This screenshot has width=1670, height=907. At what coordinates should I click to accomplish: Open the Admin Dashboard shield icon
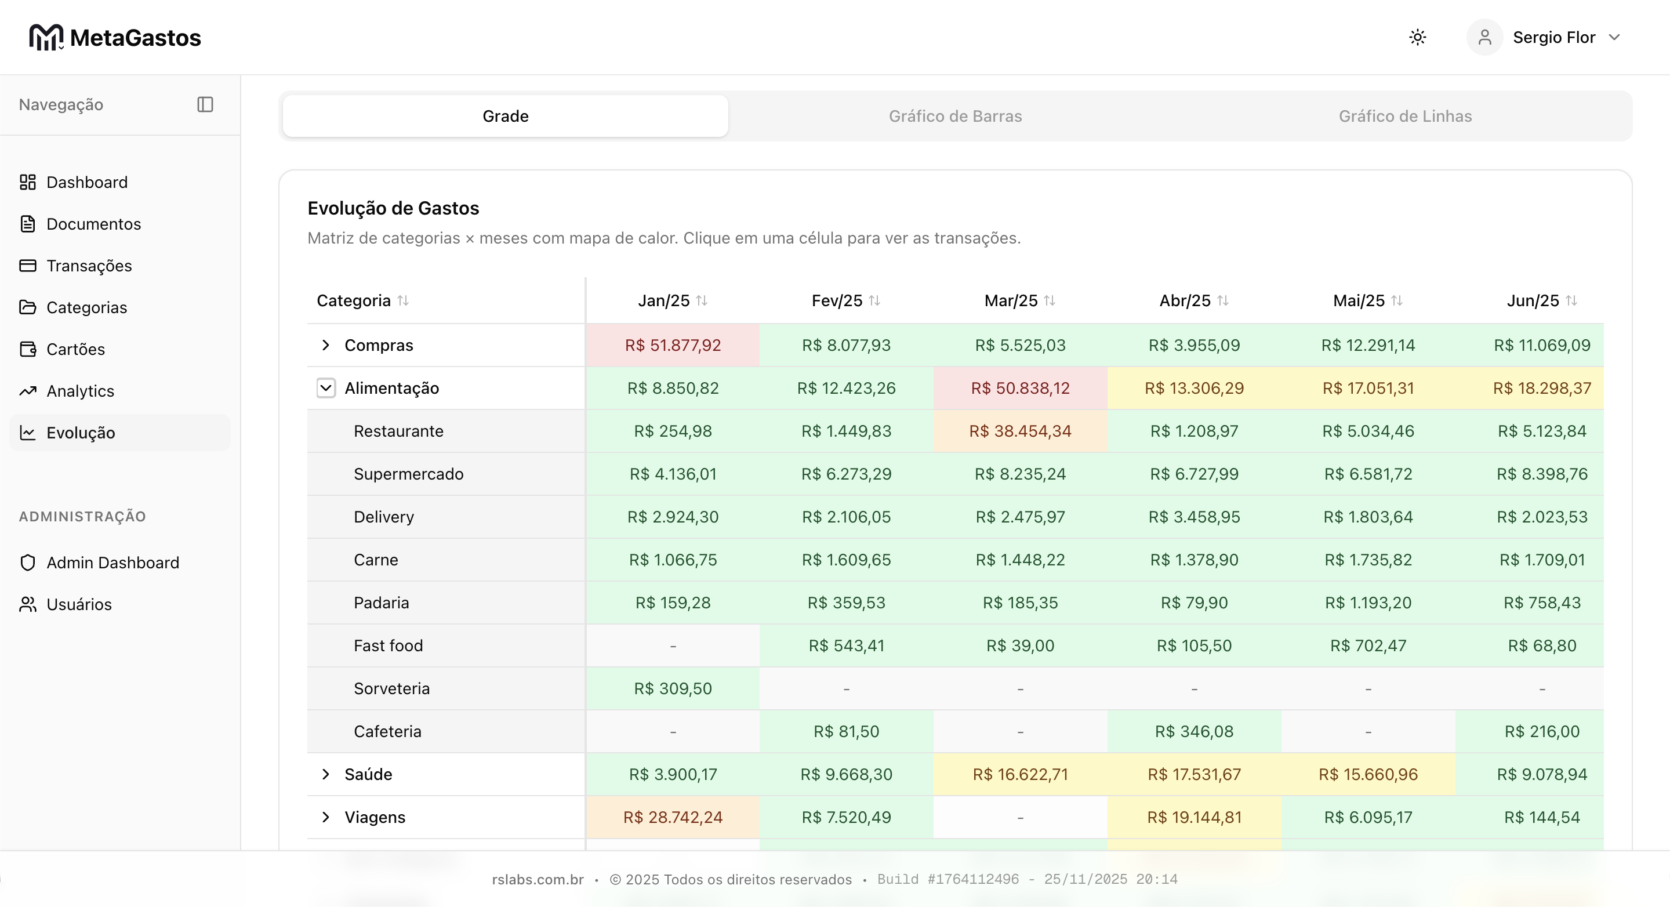(x=27, y=562)
